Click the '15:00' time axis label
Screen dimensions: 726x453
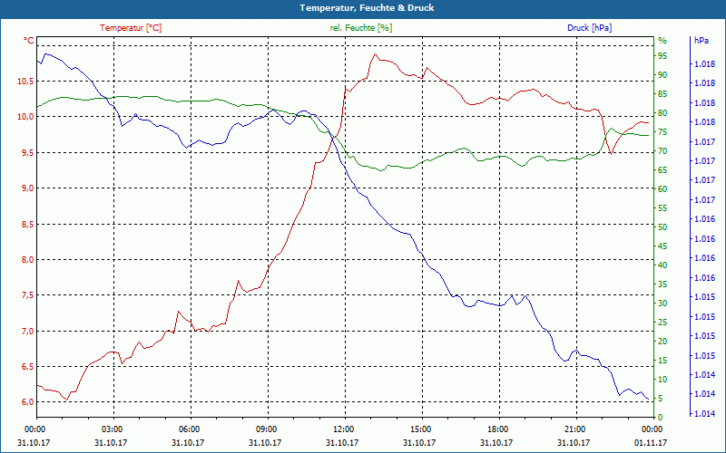[420, 429]
